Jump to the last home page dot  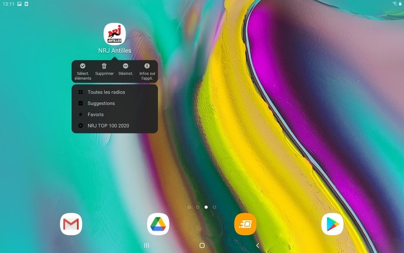click(x=214, y=207)
